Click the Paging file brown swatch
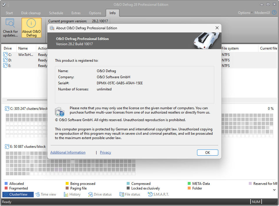 pyautogui.click(x=67, y=188)
